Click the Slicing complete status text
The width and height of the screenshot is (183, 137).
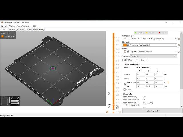7,116
